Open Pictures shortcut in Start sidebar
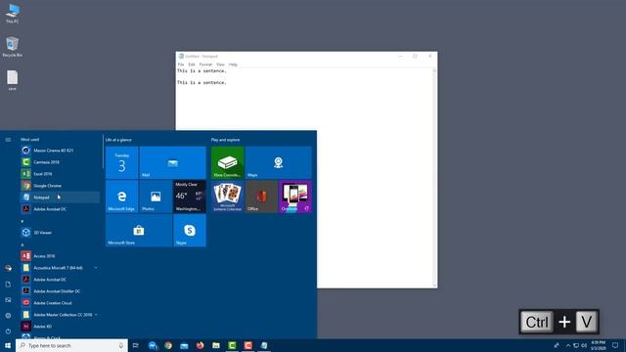The image size is (626, 352). pos(8,300)
